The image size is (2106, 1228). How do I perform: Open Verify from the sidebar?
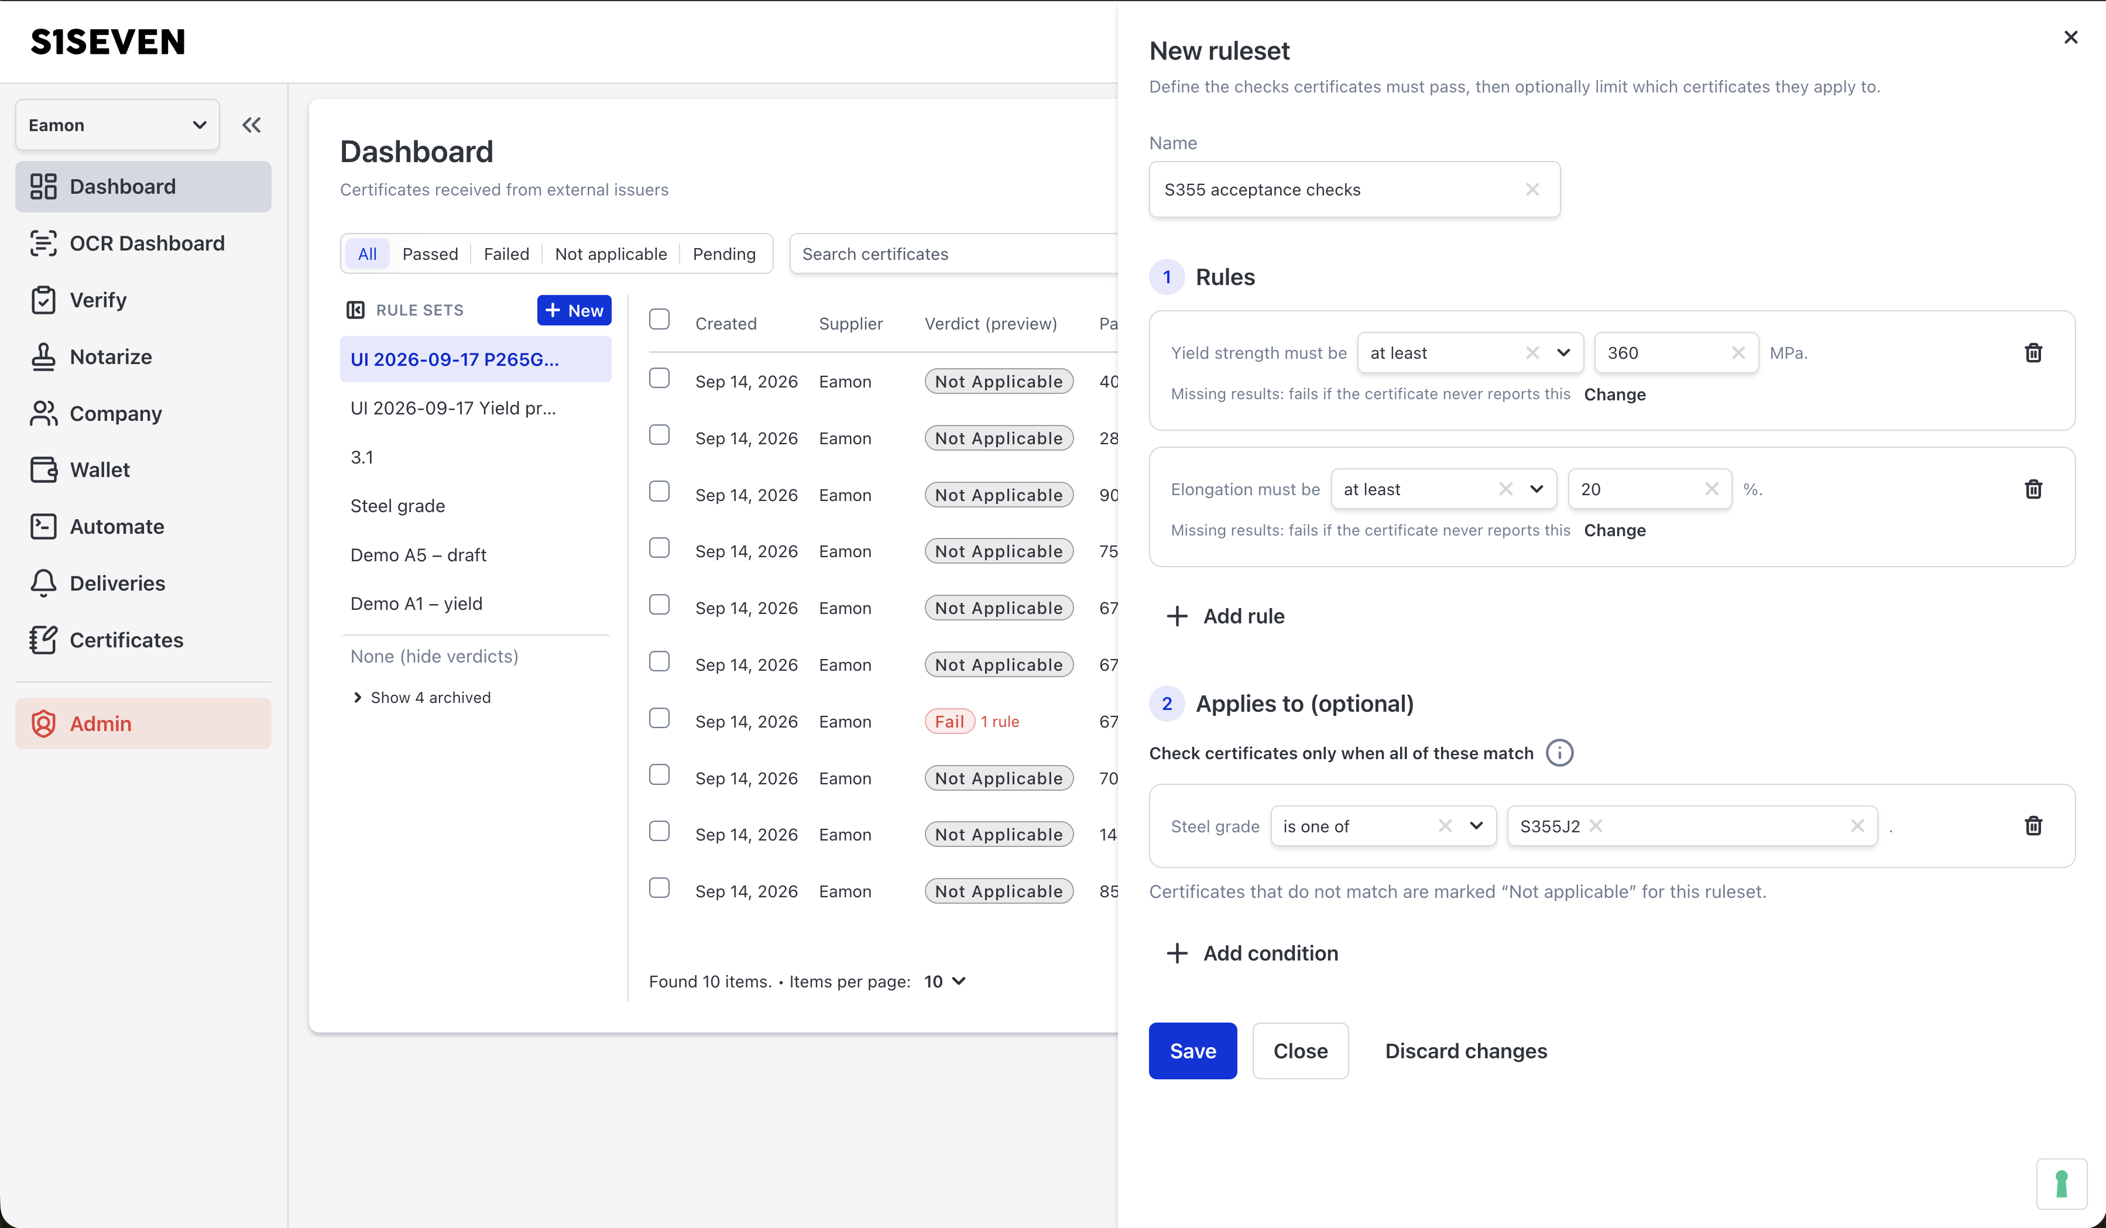(143, 300)
